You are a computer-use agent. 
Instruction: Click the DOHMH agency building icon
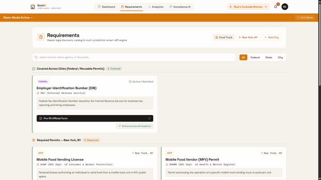[167, 165]
